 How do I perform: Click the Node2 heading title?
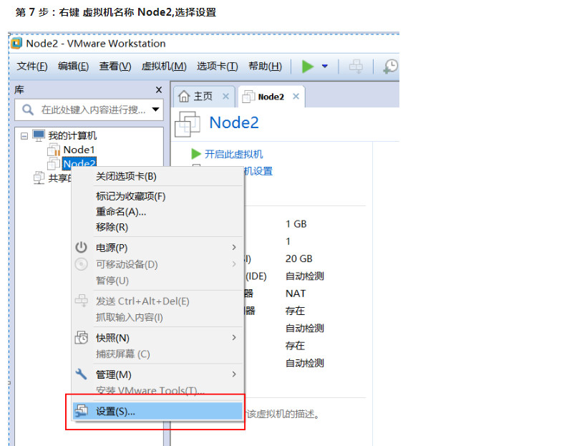coord(234,122)
